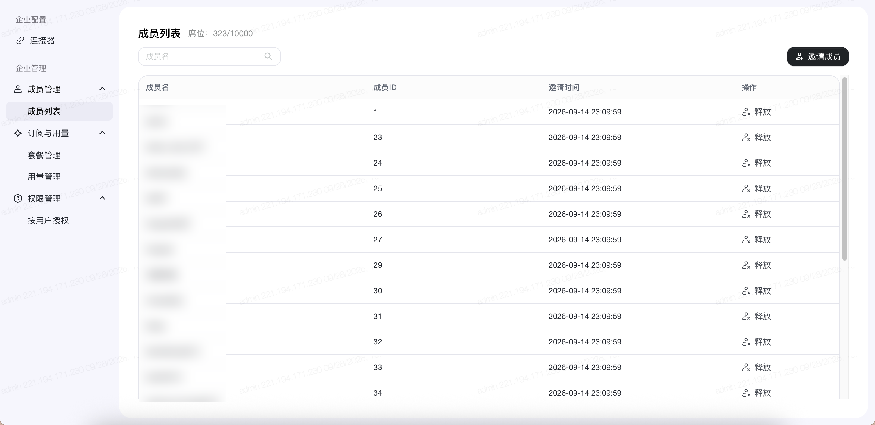Click release icon for member ID 32
This screenshot has width=875, height=425.
[x=746, y=342]
